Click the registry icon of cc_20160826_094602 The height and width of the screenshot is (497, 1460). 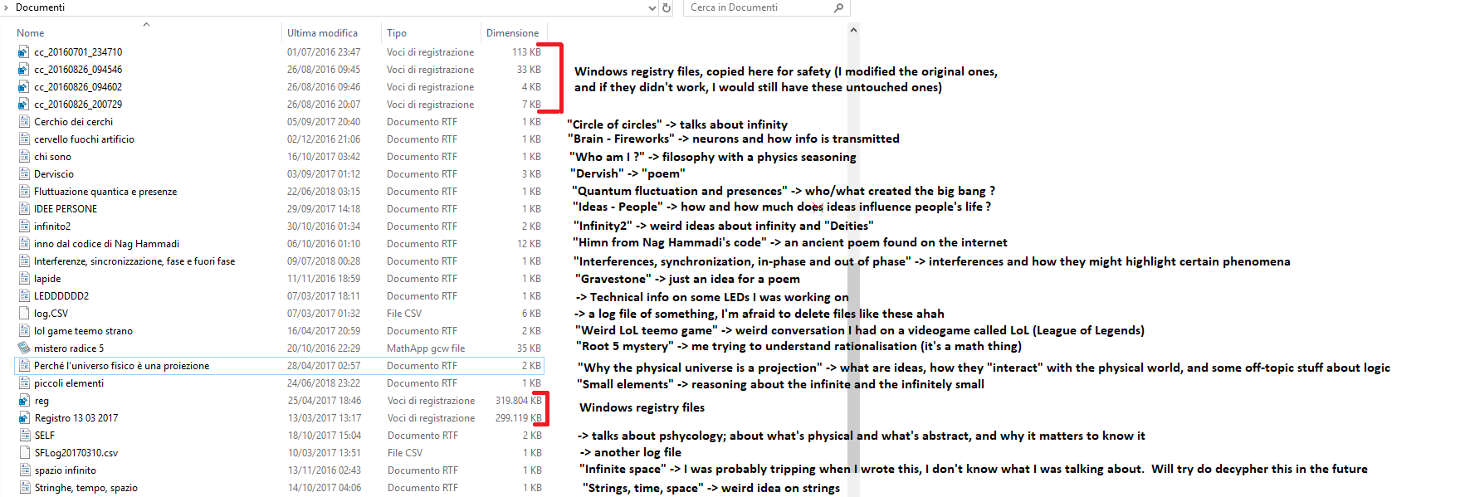coord(23,86)
